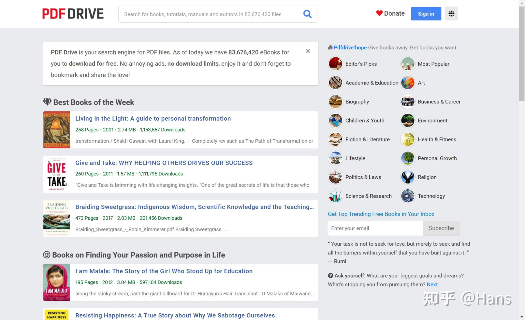Click Next in Ask yourself prompt
Viewport: 525px width, 320px height.
click(432, 284)
